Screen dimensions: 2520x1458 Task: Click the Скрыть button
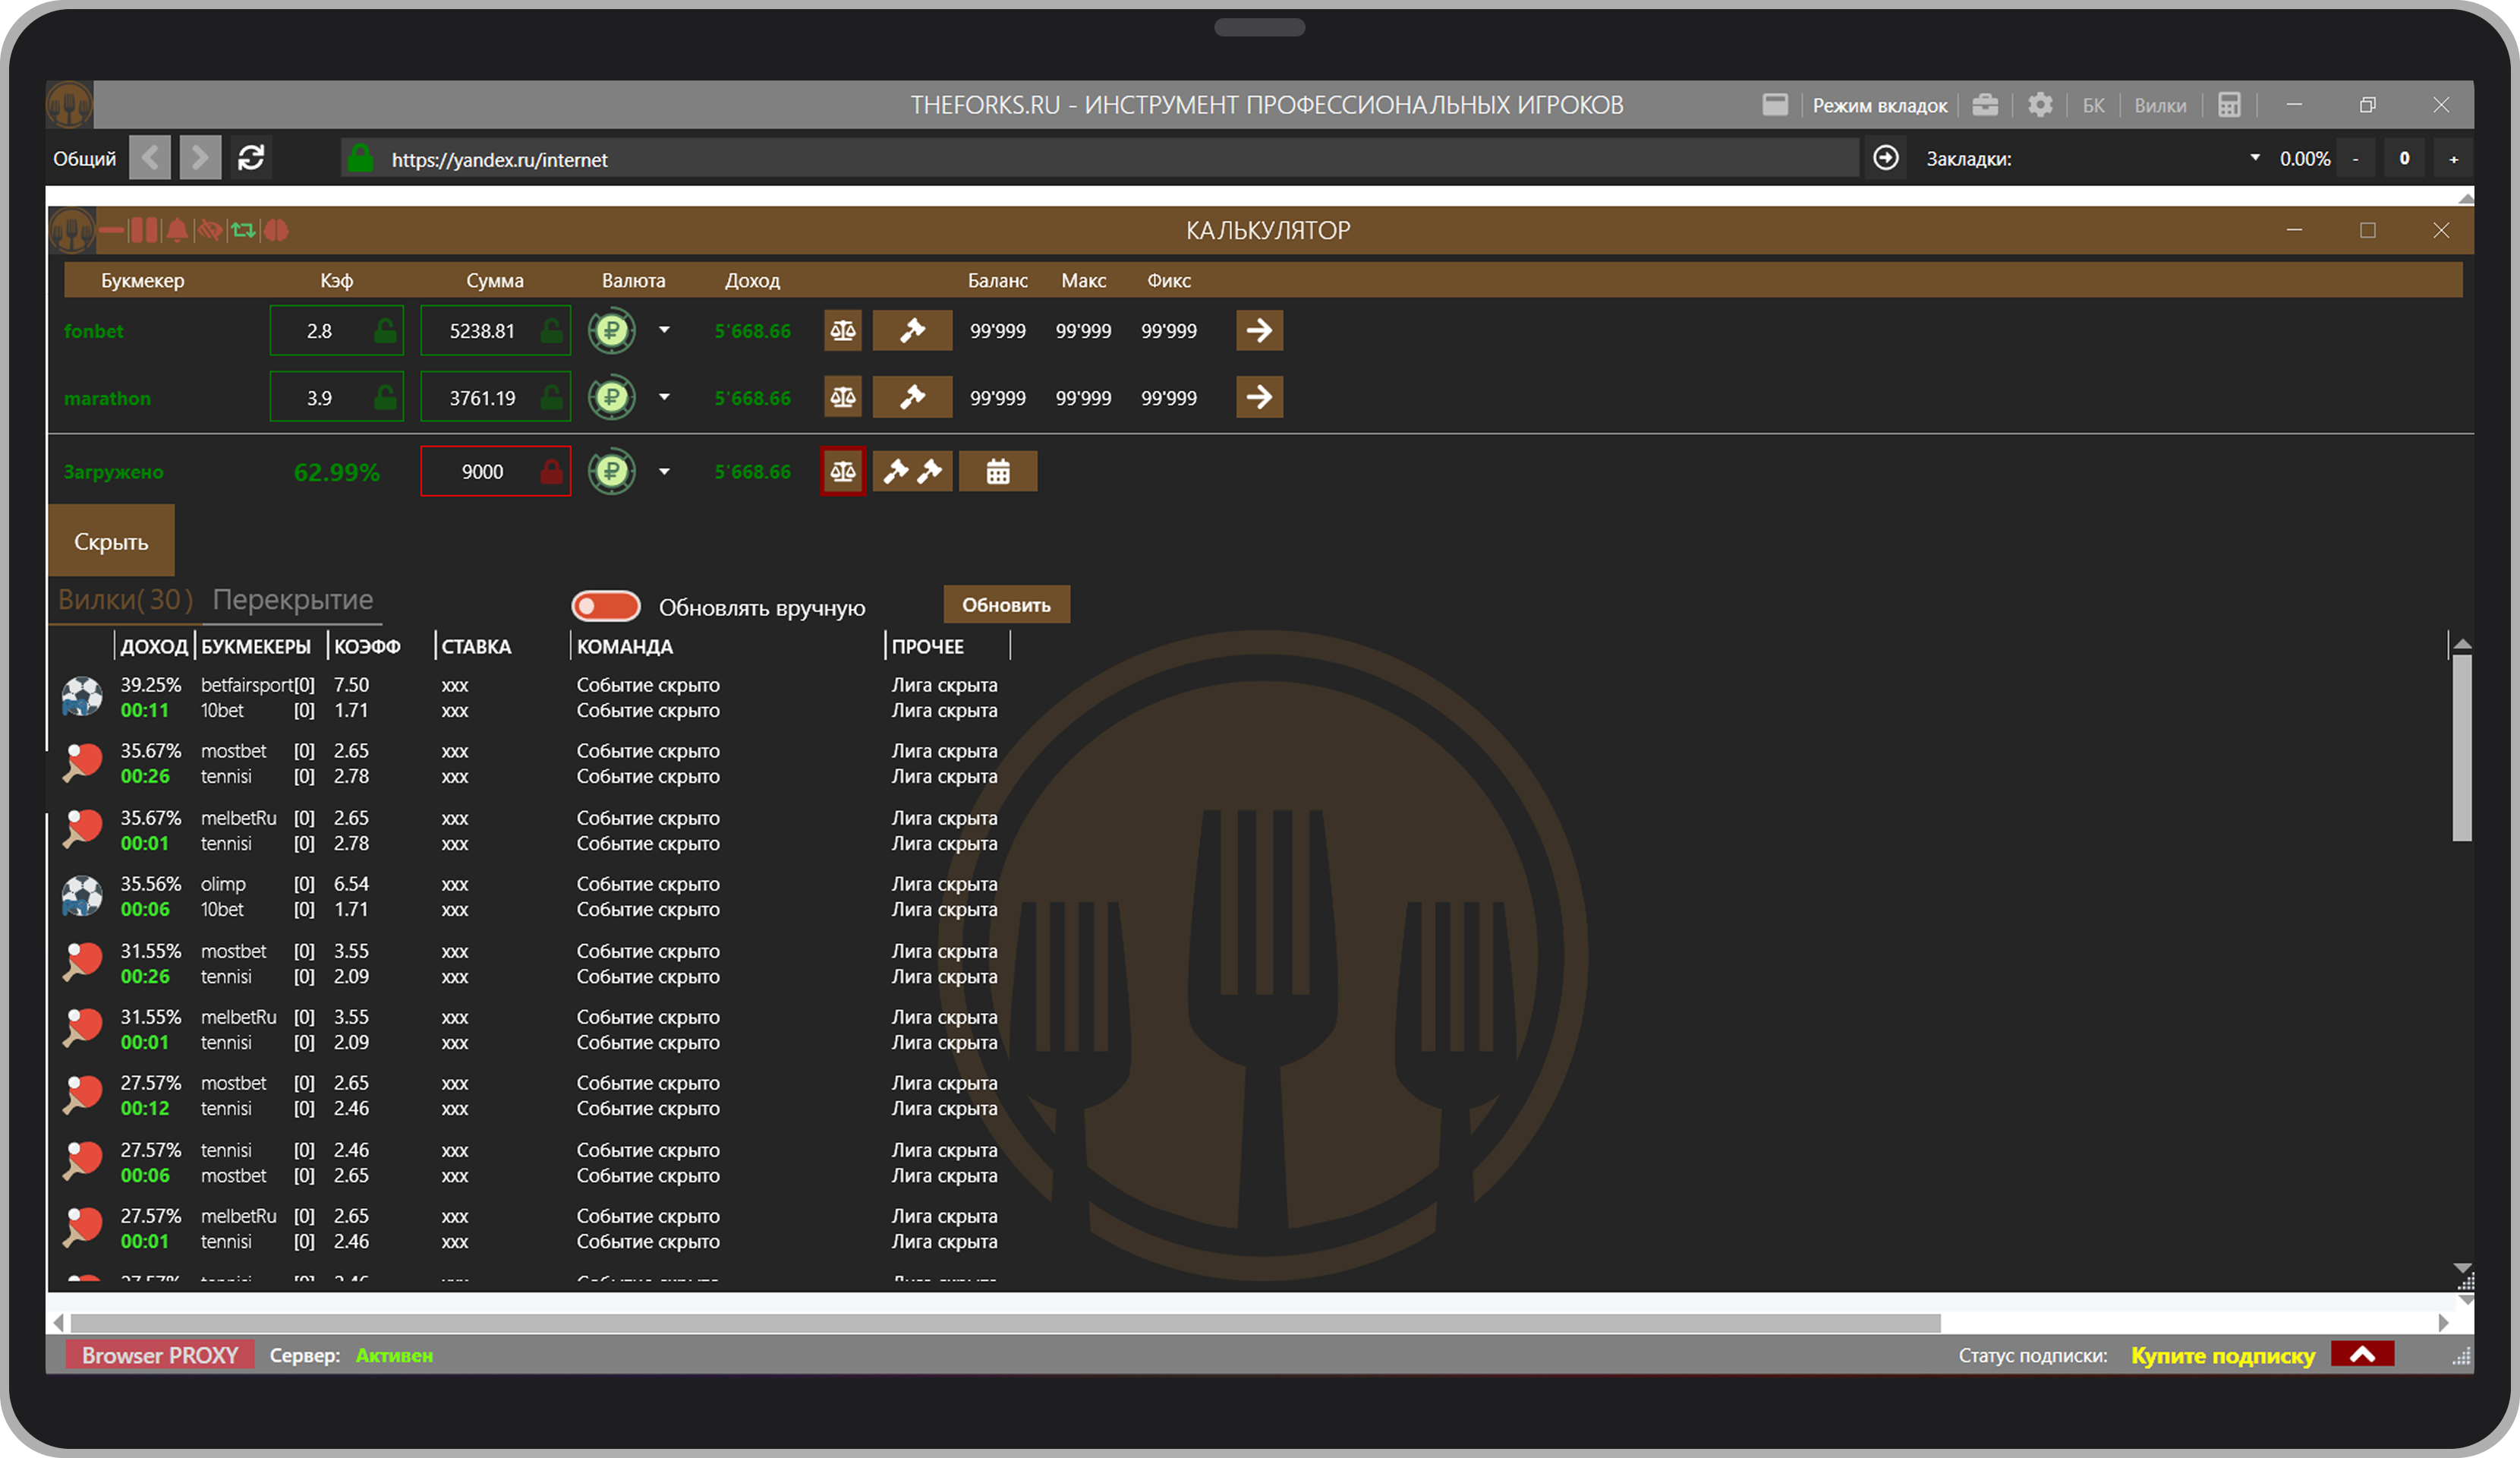coord(111,541)
